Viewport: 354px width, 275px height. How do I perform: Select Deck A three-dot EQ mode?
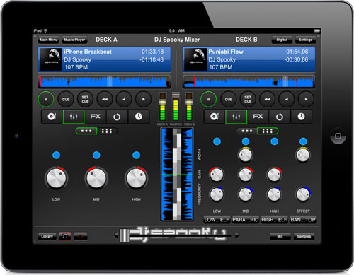click(x=86, y=131)
